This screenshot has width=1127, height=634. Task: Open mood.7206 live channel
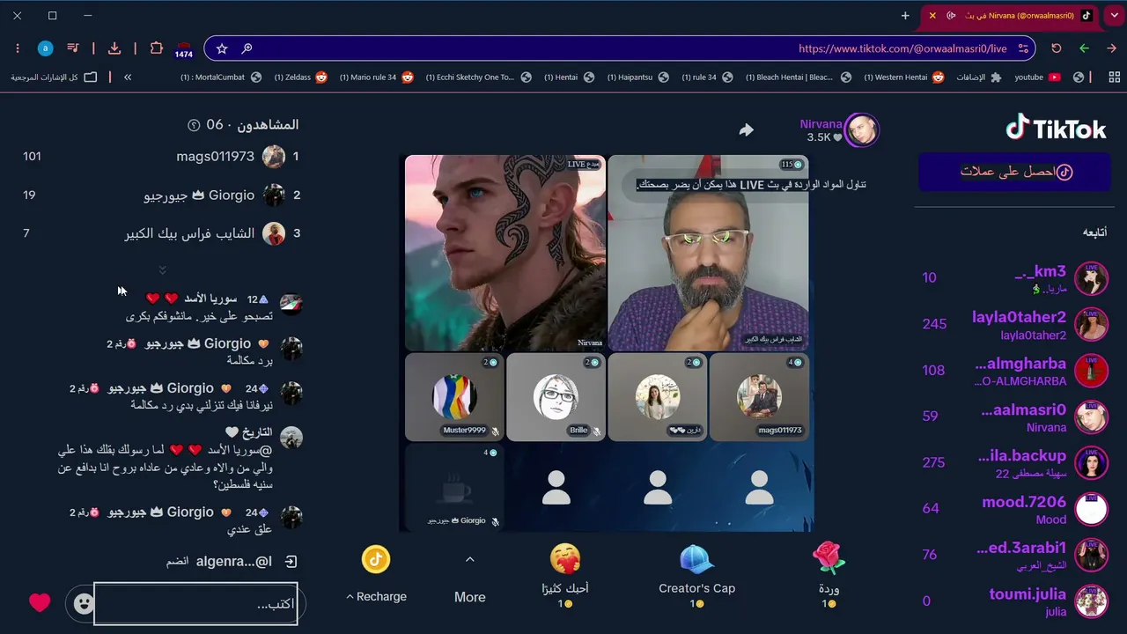pos(1013,509)
